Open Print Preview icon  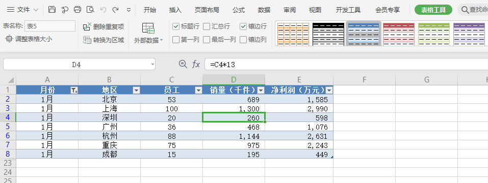tap(90, 10)
